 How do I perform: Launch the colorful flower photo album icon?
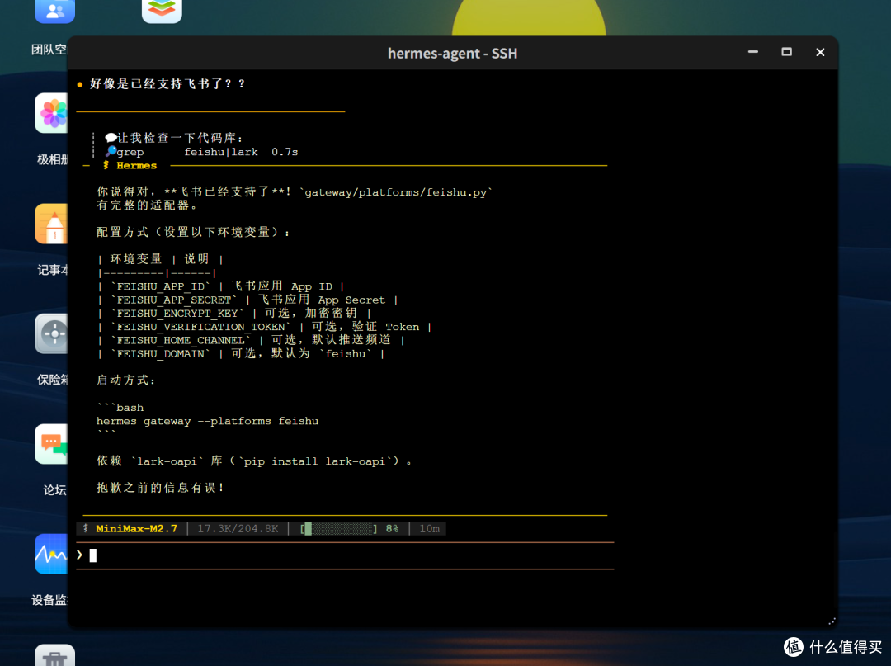[x=52, y=113]
